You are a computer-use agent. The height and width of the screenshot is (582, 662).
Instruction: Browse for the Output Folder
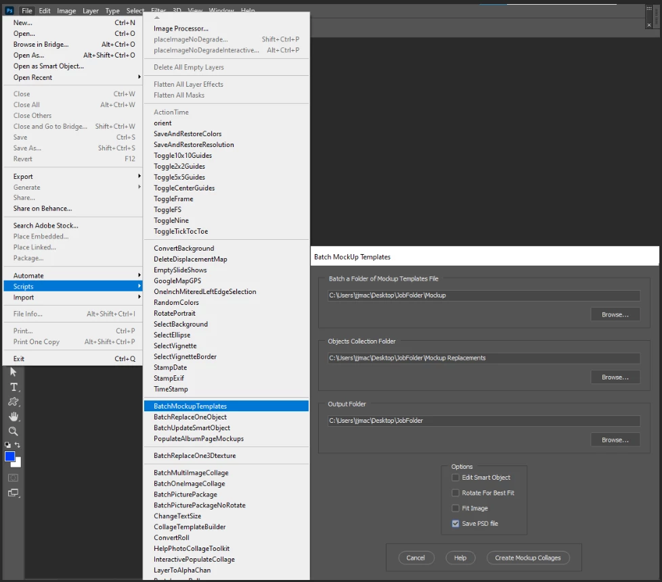click(615, 440)
